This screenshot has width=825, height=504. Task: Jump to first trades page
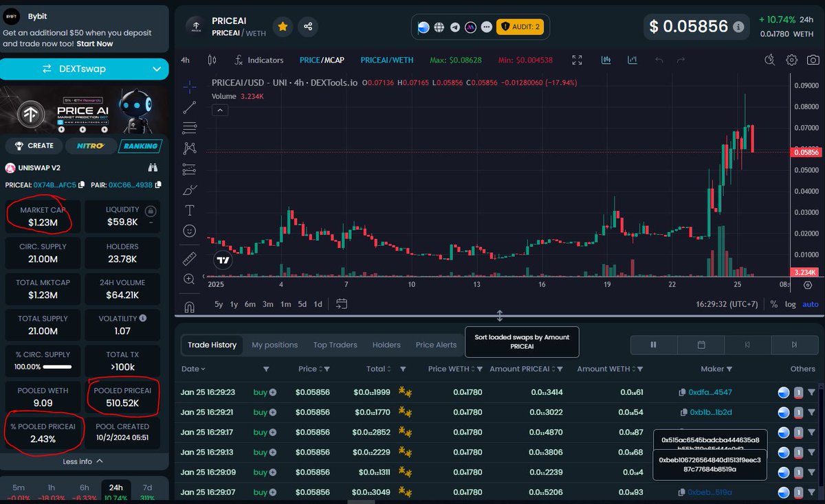(747, 345)
